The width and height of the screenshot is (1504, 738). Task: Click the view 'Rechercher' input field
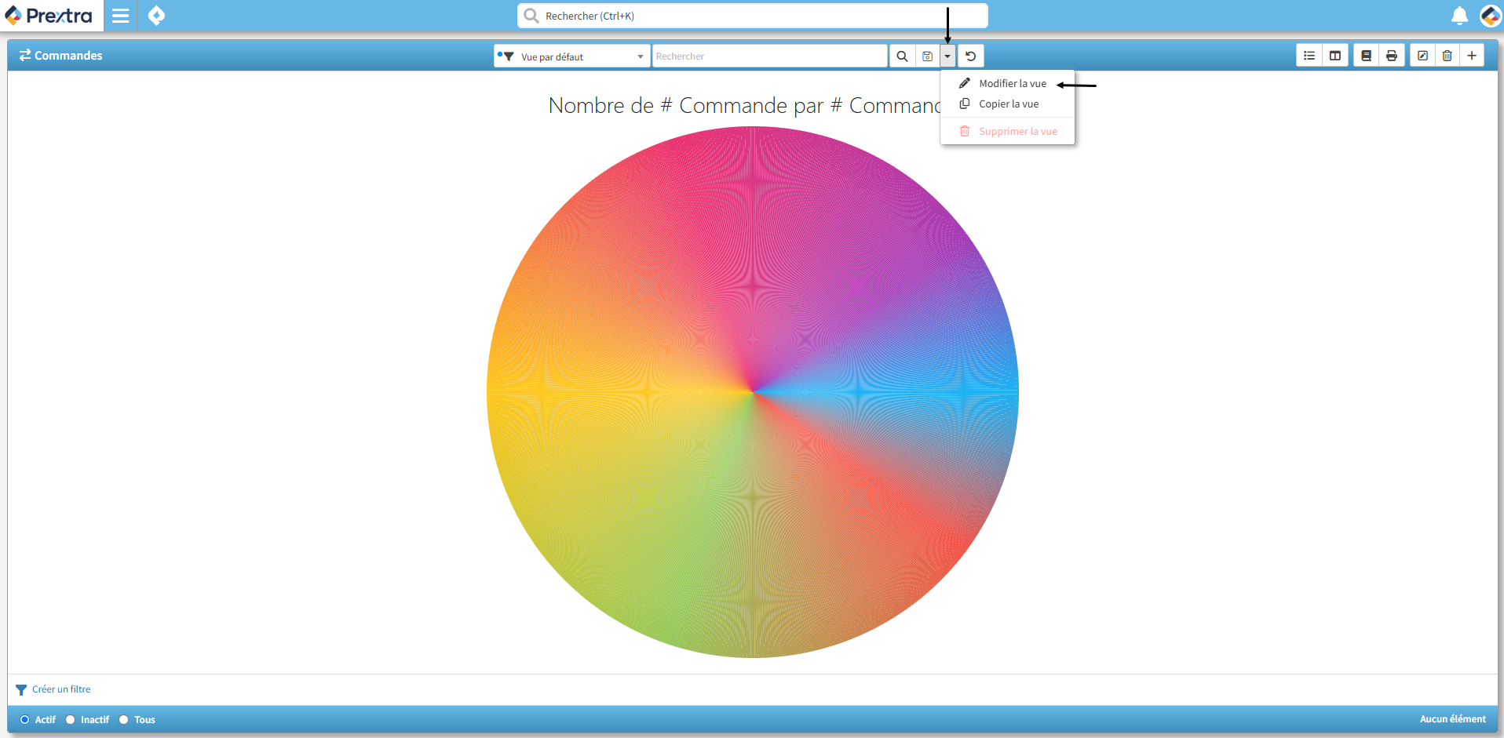769,56
